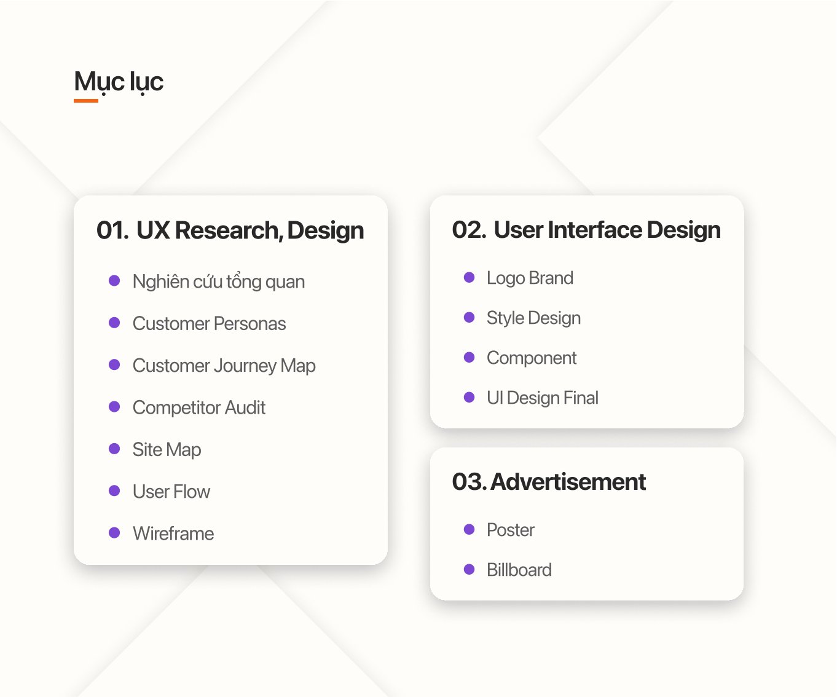Open UI Design Final entry
This screenshot has height=697, width=837.
click(543, 398)
